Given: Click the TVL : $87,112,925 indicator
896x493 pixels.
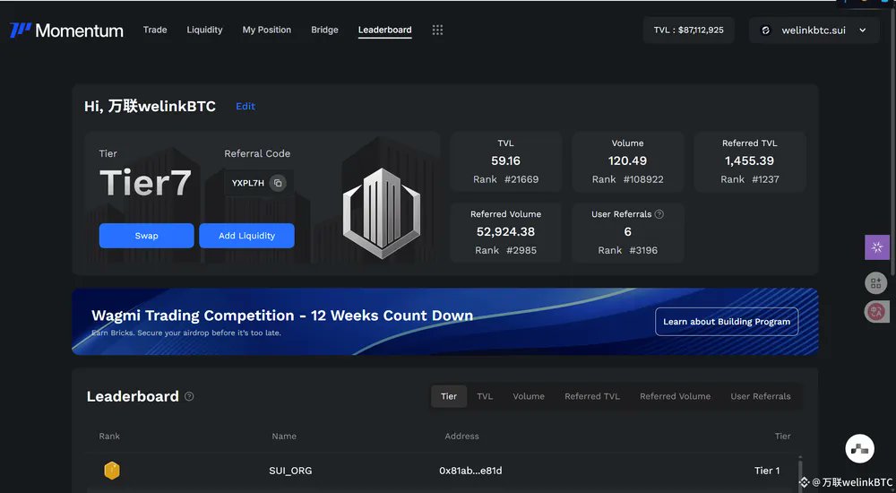Looking at the screenshot, I should (688, 30).
